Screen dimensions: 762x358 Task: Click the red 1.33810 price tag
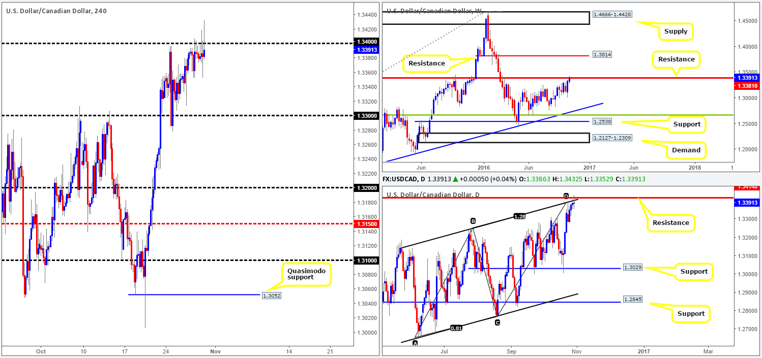[747, 86]
